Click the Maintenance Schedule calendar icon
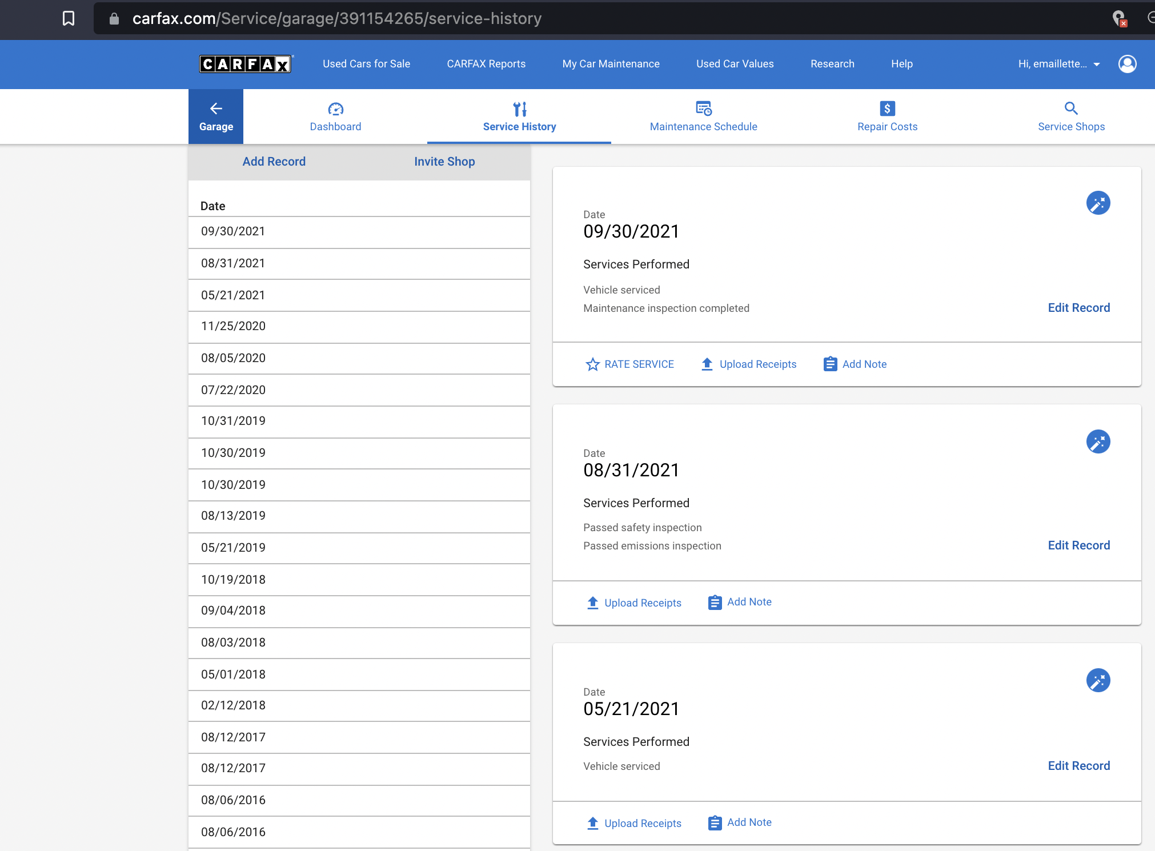 pyautogui.click(x=704, y=109)
